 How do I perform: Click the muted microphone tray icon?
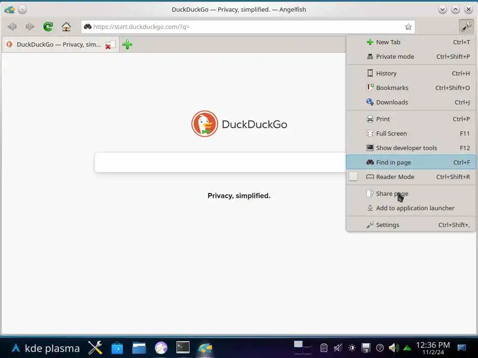(x=338, y=348)
